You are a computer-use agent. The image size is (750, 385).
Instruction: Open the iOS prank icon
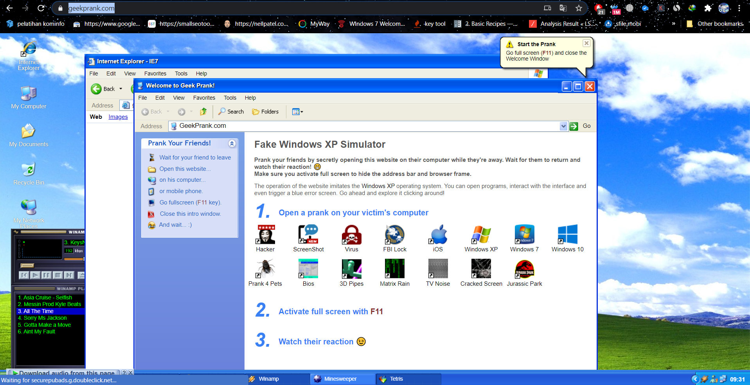pyautogui.click(x=438, y=238)
